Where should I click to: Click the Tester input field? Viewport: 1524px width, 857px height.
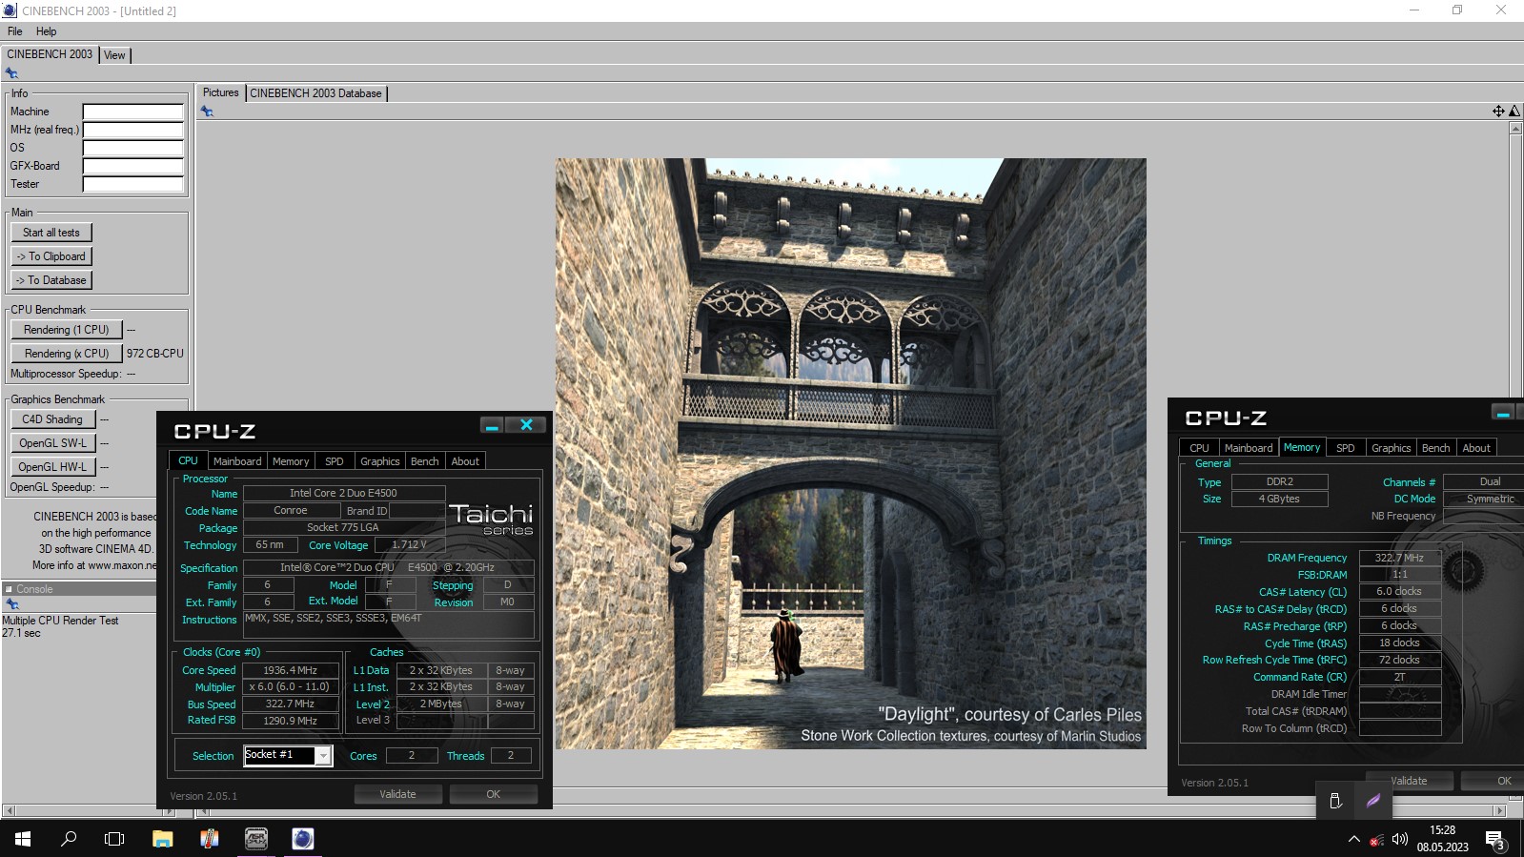(x=132, y=184)
